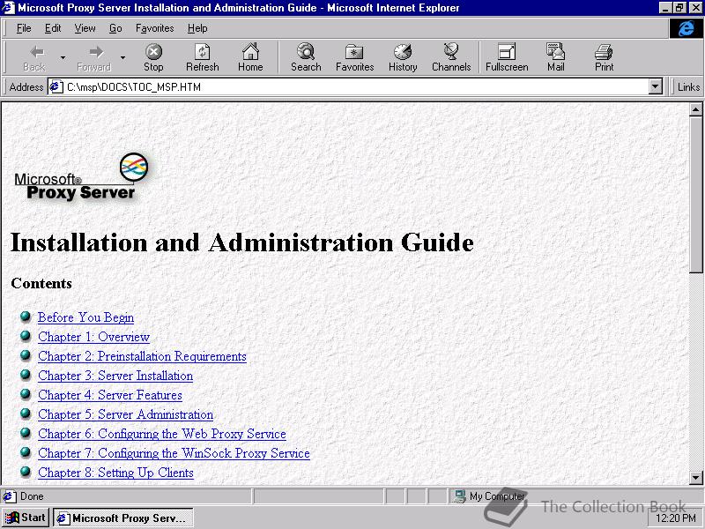Click the Internet Explorer logo throbber
The image size is (705, 529).
686,29
